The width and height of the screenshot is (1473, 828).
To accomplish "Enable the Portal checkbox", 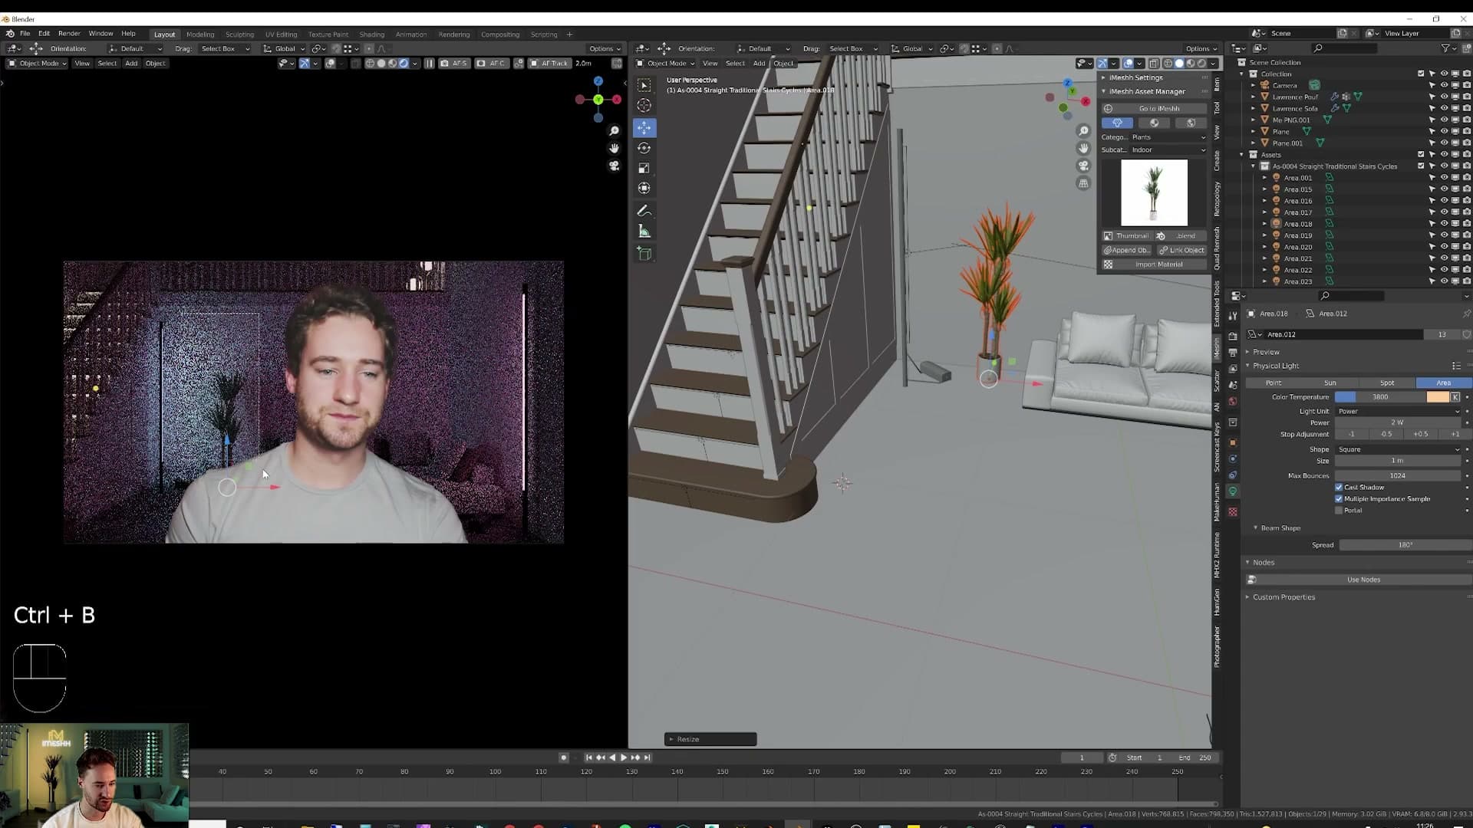I will [x=1339, y=511].
